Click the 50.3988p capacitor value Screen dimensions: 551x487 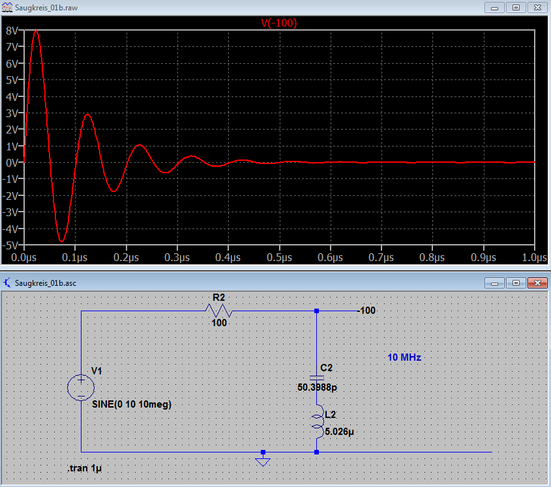click(x=318, y=387)
